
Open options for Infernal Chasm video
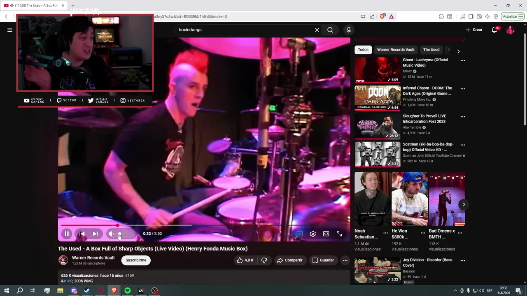(x=463, y=89)
